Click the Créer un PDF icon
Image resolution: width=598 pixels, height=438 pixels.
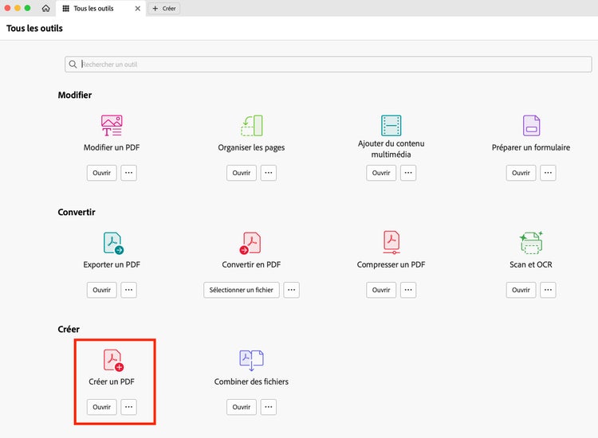tap(113, 360)
